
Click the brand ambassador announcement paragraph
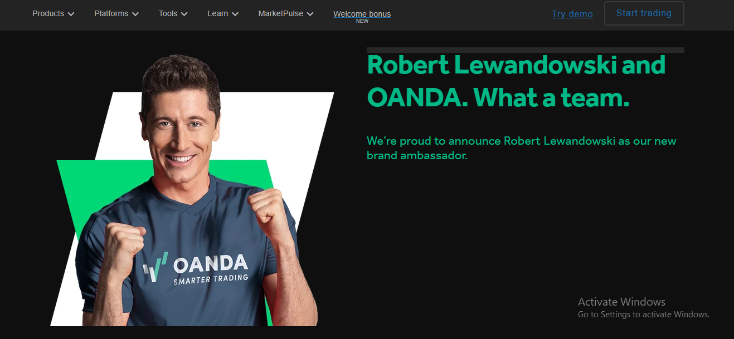(x=522, y=148)
